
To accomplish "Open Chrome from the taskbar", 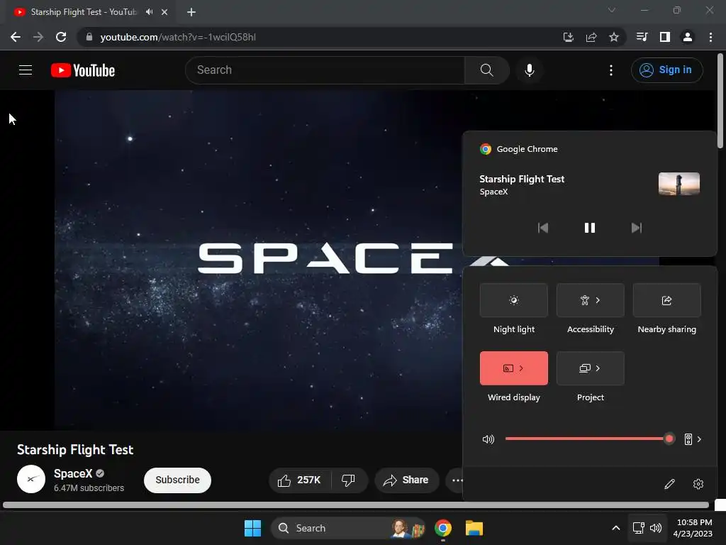I will [443, 528].
